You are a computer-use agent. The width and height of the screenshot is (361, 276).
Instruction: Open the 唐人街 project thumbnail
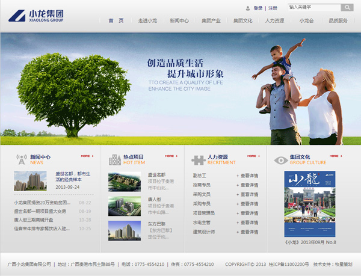(125, 206)
